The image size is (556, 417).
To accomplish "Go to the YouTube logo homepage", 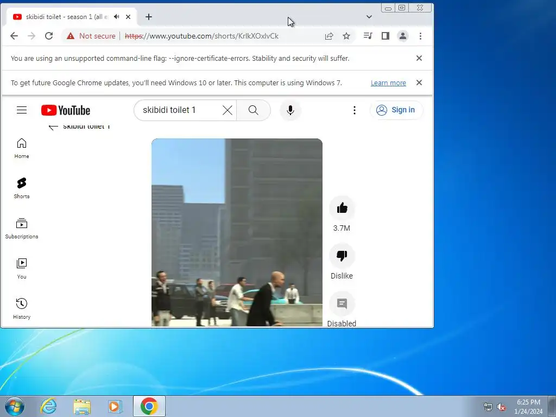I will click(x=66, y=110).
